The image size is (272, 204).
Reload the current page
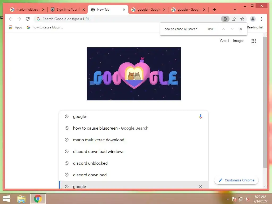28,19
